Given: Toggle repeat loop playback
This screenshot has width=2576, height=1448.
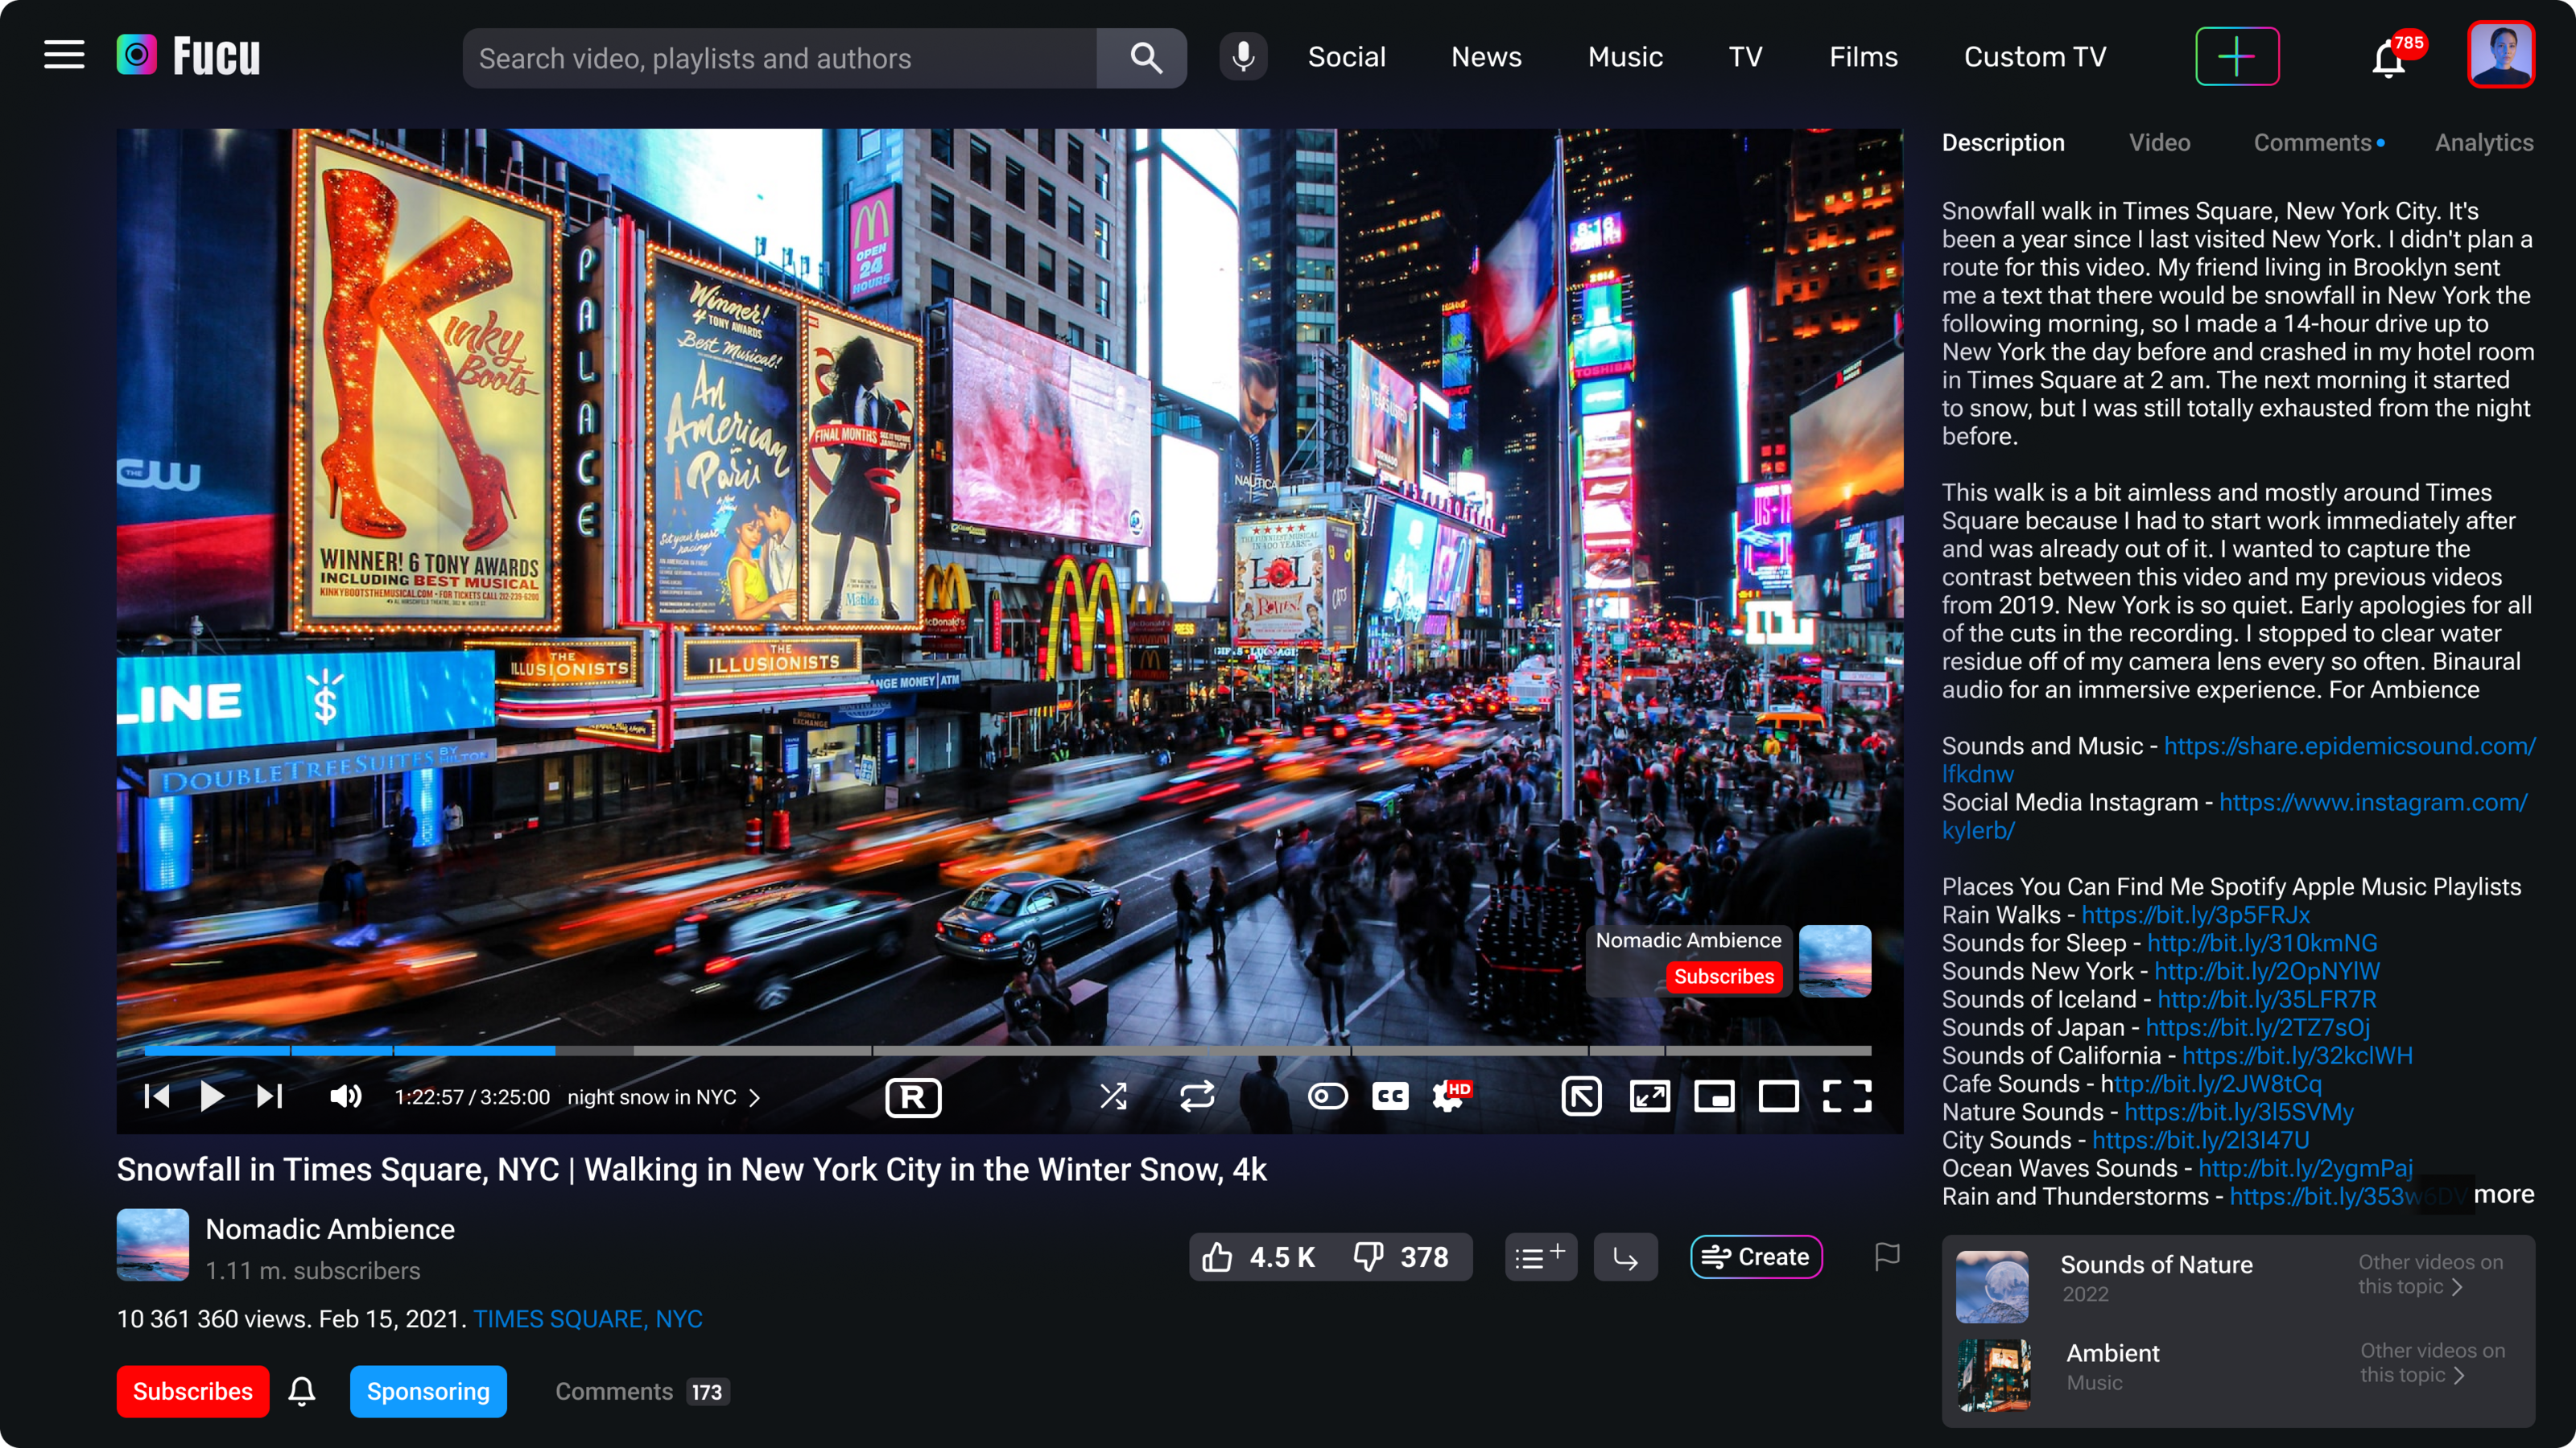Looking at the screenshot, I should [x=1197, y=1096].
